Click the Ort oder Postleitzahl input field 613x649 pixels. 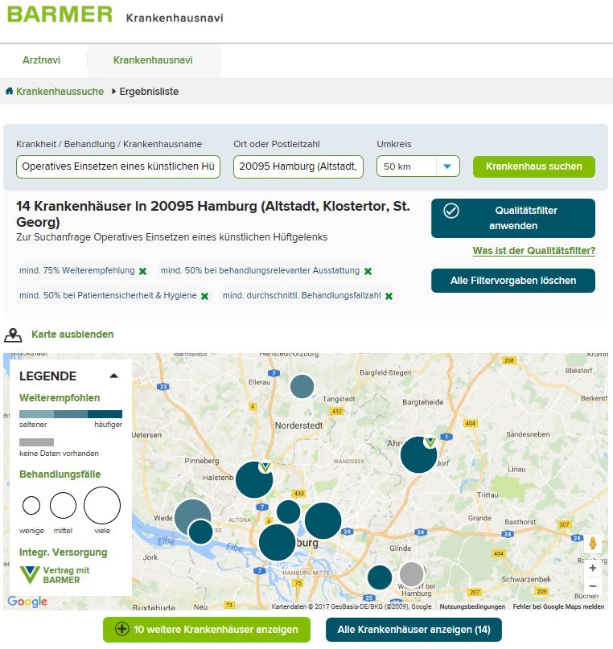pyautogui.click(x=299, y=166)
